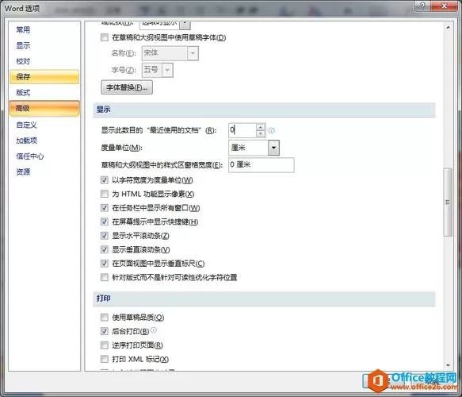462x397 pixels.
Task: Click the help question mark in title bar
Action: point(422,6)
